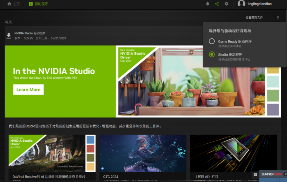Switch to the 驱动程序 tab
Screen dimensions: 287x182
pos(41,4)
